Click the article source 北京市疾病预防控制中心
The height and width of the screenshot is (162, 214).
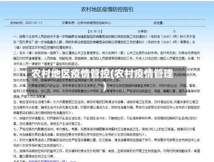[94, 23]
